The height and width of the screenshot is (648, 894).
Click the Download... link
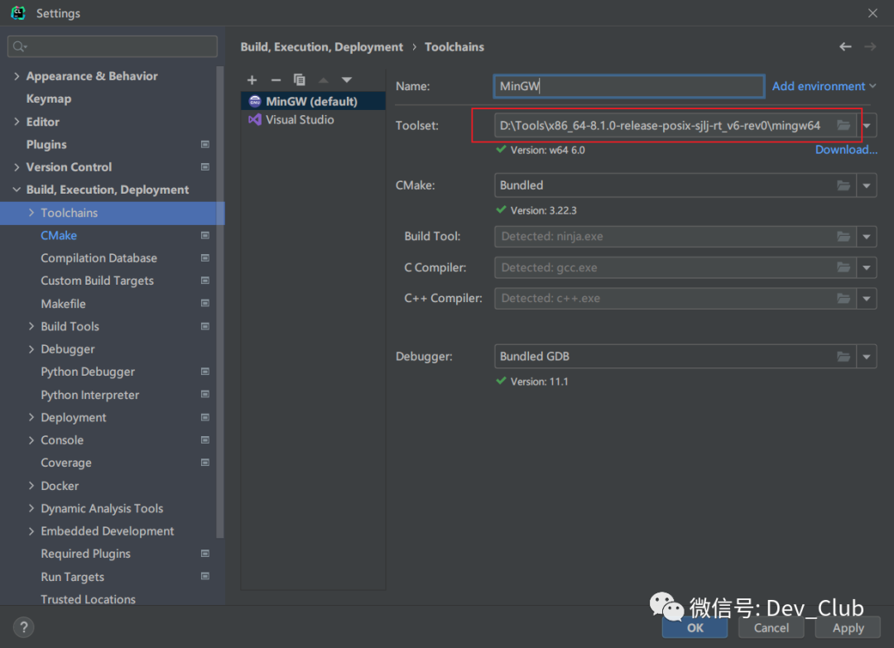click(846, 150)
